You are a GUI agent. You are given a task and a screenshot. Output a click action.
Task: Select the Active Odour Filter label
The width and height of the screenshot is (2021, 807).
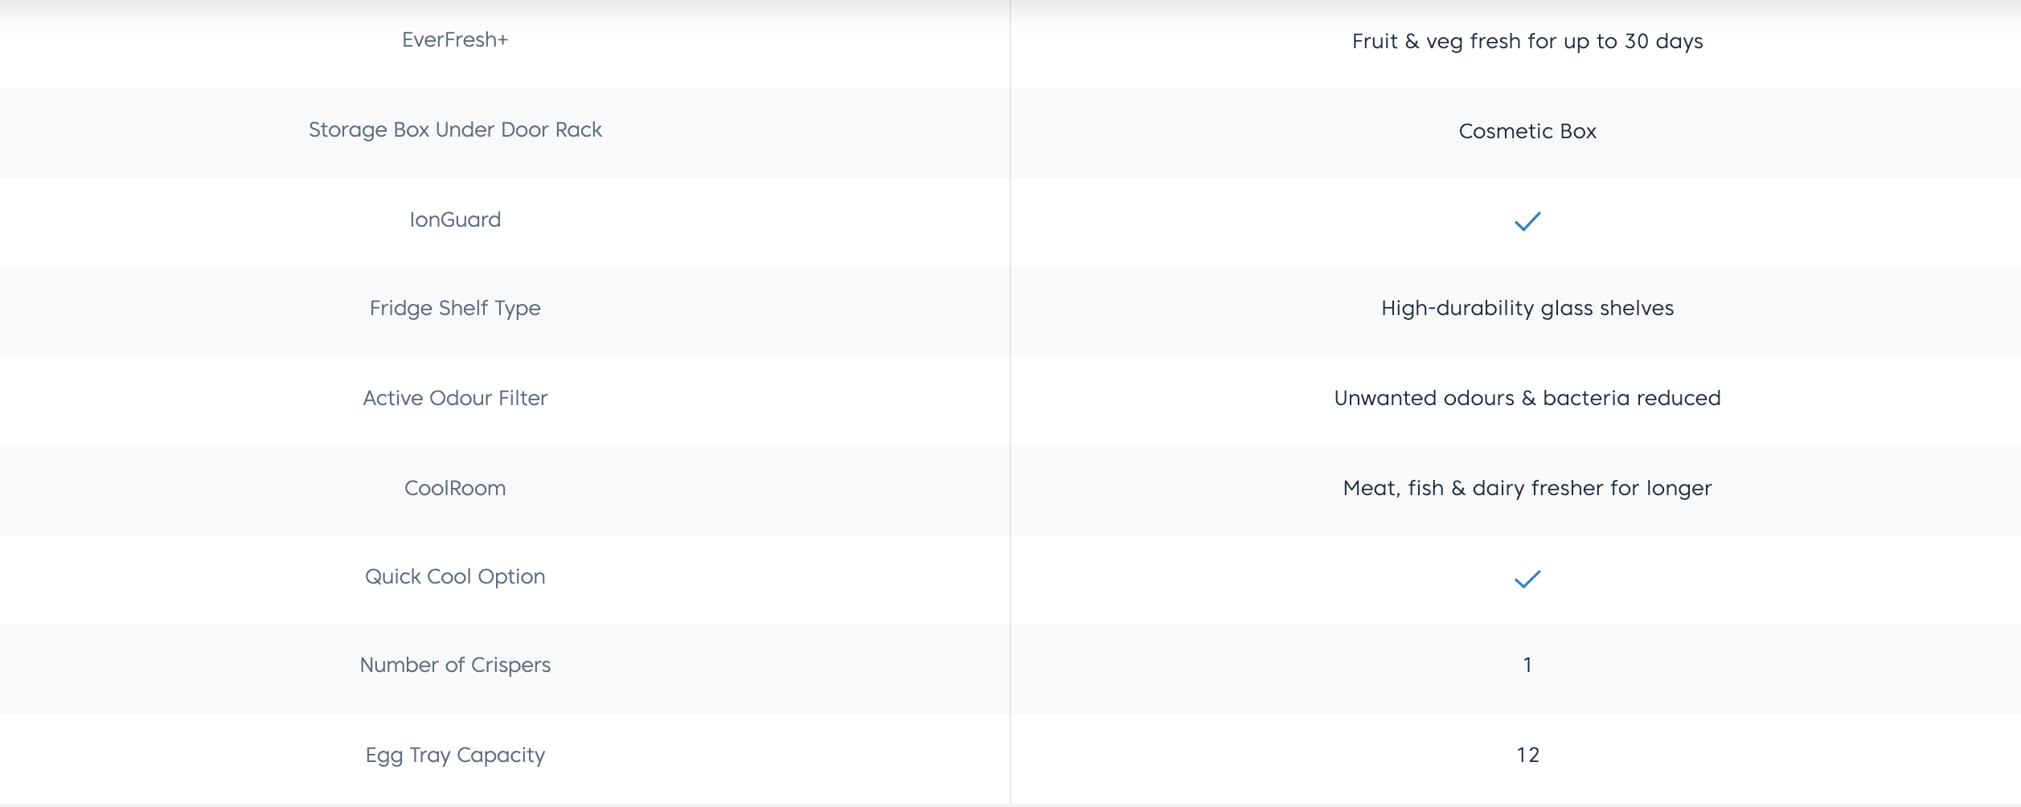point(455,399)
